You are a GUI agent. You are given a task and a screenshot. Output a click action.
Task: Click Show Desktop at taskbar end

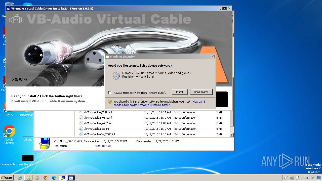[319, 178]
